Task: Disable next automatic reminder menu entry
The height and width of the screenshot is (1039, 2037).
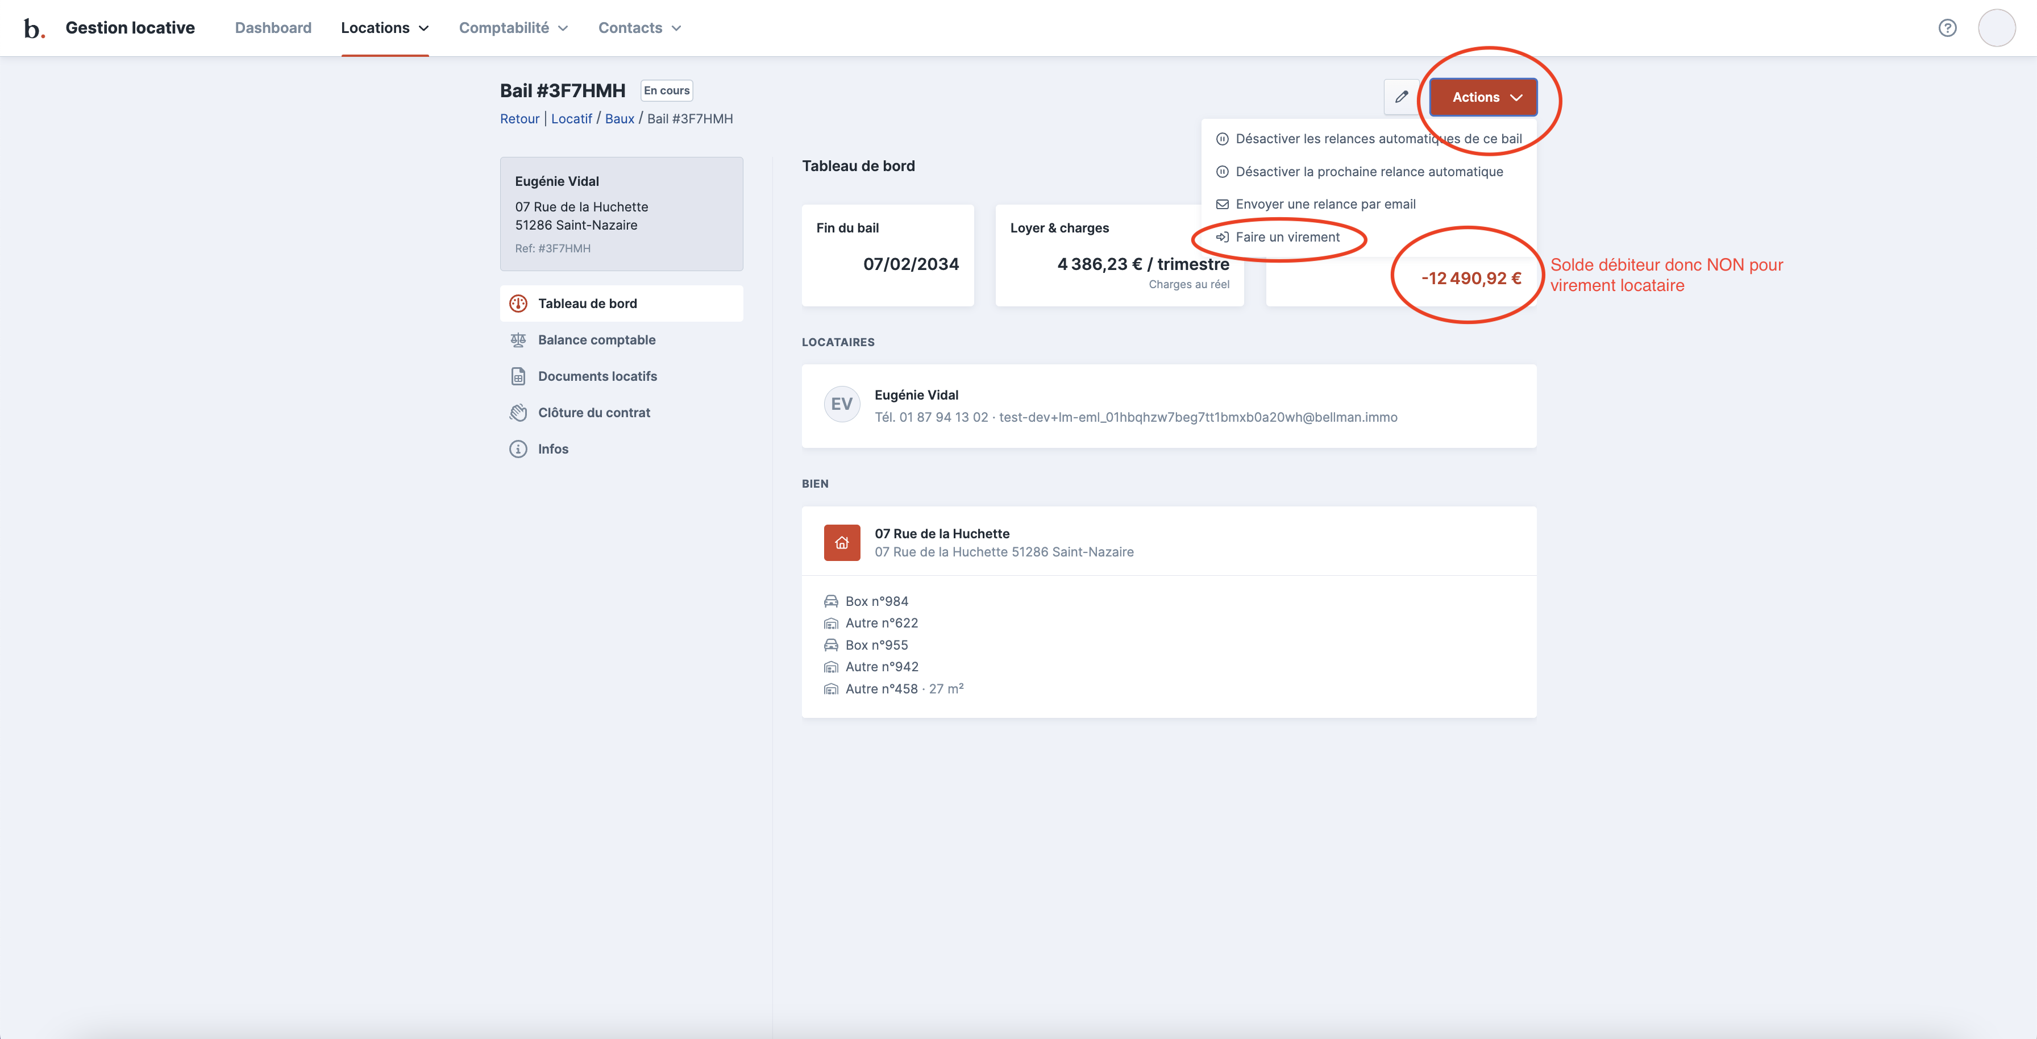Action: 1368,172
